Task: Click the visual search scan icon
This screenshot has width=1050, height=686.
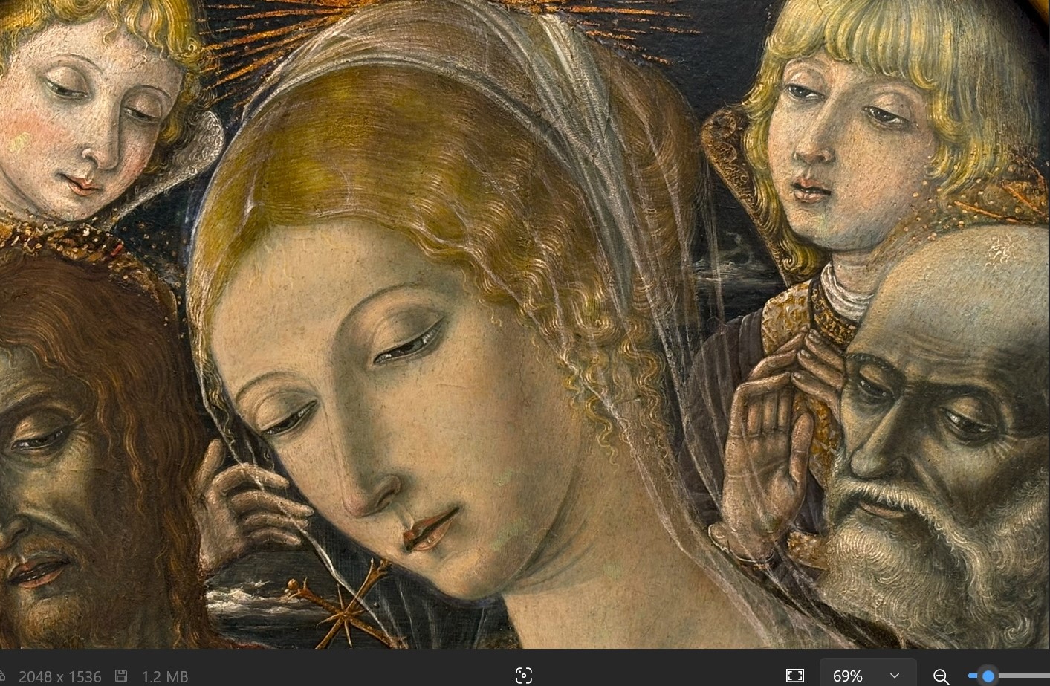Action: (524, 676)
